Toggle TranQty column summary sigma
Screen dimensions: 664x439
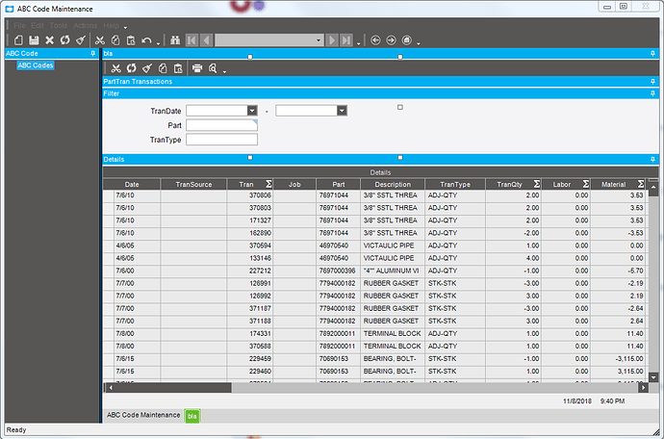click(537, 184)
